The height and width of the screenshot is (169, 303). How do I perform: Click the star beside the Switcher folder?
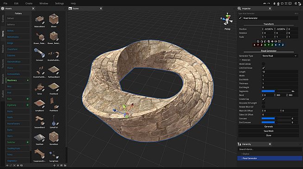tap(28, 142)
